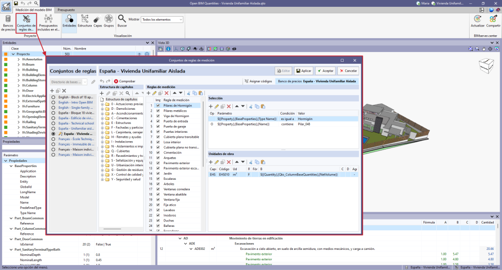
Task: Click the Aceptar button
Action: click(325, 71)
